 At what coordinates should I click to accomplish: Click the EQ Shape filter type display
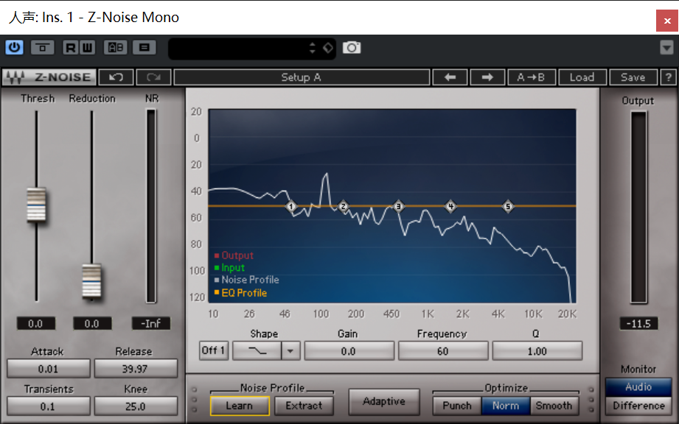[257, 350]
